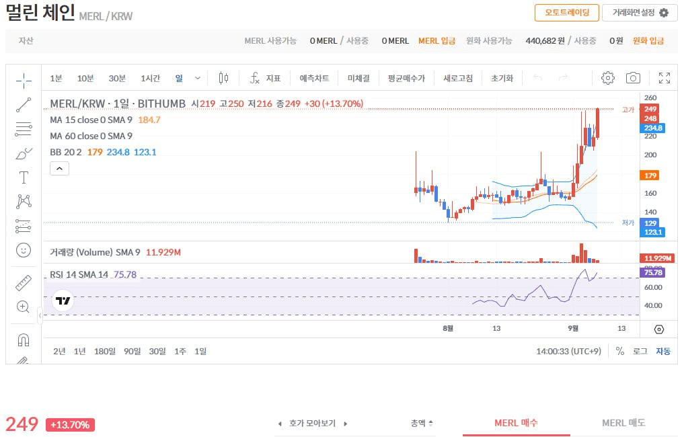Expand the interval dropdown arrow next to 일
This screenshot has width=684, height=437.
[x=198, y=78]
